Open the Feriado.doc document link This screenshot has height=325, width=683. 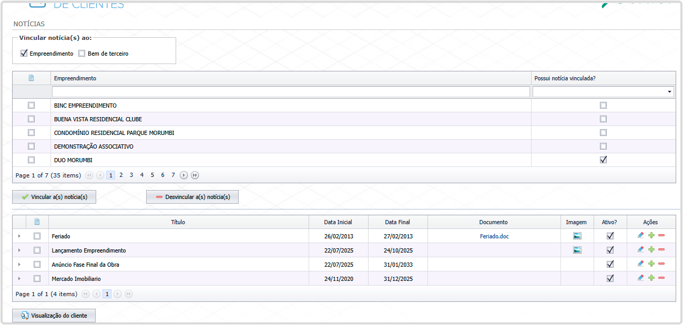[x=494, y=236]
